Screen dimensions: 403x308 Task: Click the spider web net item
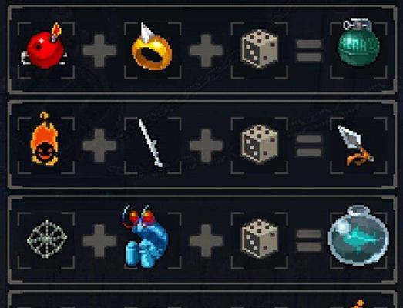47,239
